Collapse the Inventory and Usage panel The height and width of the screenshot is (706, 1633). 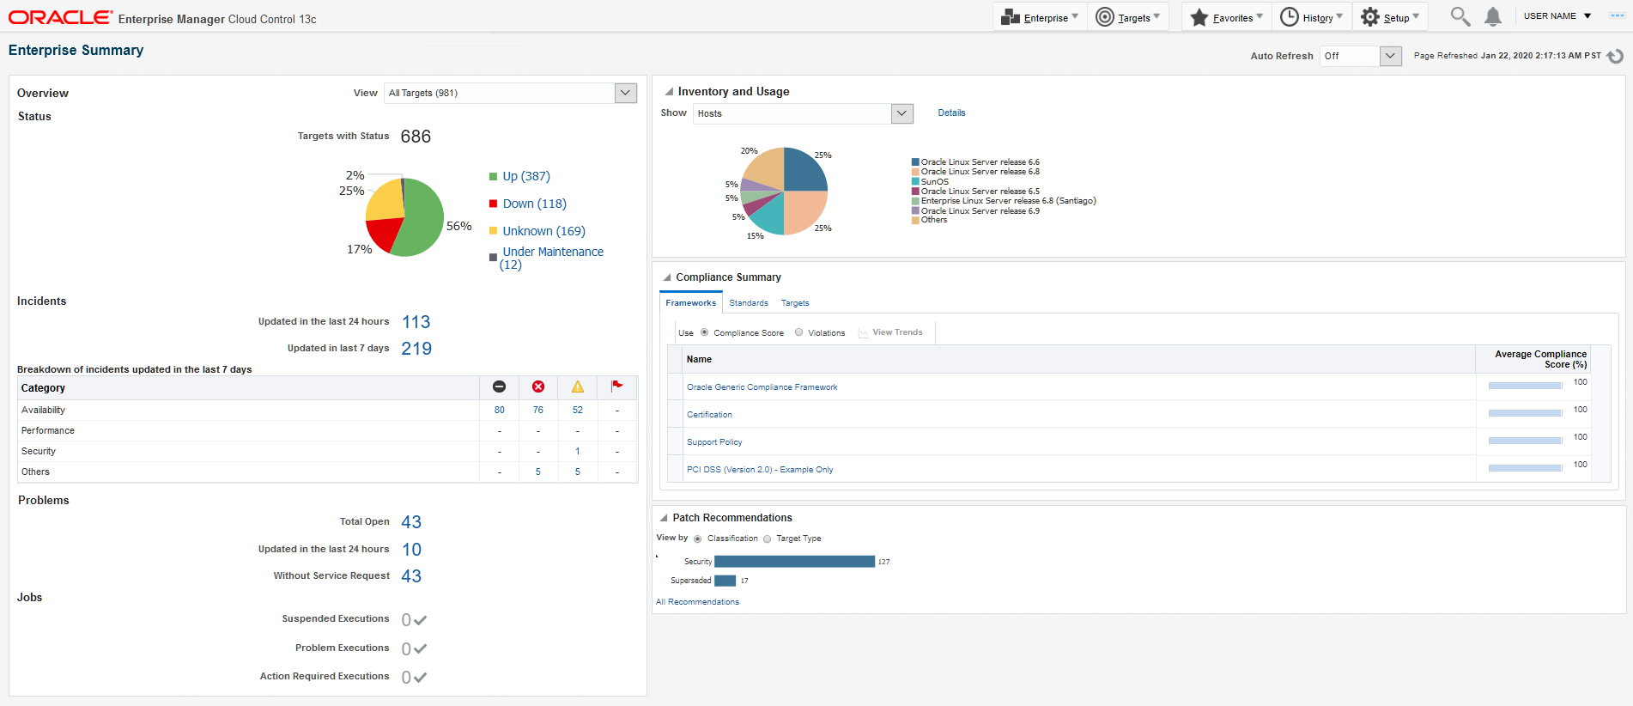coord(669,92)
